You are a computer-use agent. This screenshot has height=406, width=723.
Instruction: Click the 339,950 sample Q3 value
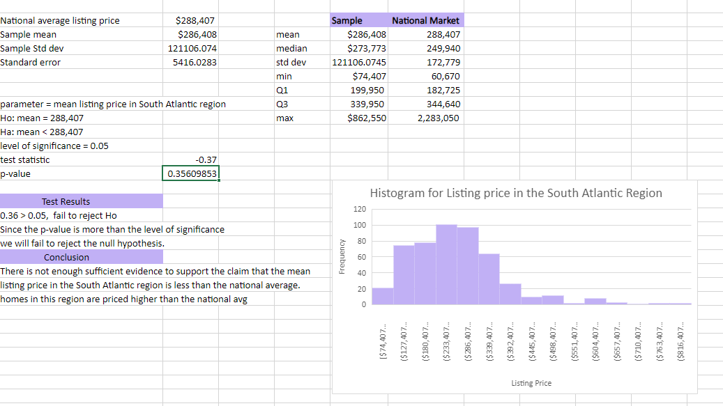point(359,104)
